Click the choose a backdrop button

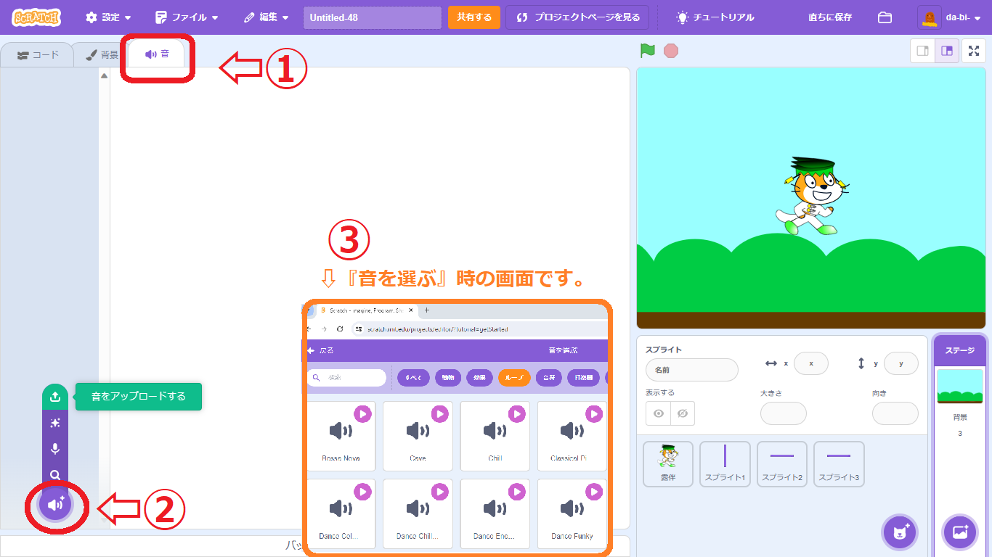[960, 532]
